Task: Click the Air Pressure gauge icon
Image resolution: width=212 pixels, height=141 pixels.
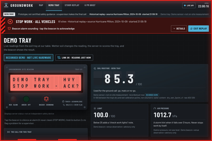Action: tap(155, 108)
